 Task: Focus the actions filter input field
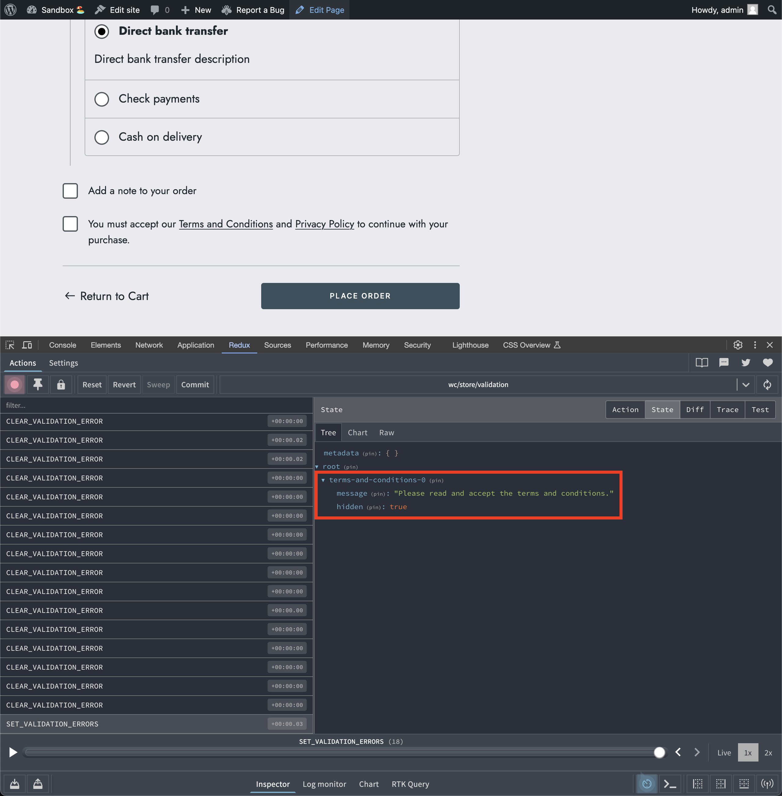tap(156, 405)
